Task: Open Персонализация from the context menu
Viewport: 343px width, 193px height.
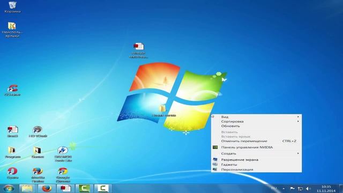Action: point(256,169)
